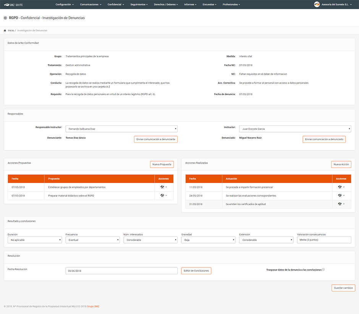The width and height of the screenshot is (359, 314).
Task: Click 'Preparar material didáctico sobre el RGPD' text
Action: tap(71, 196)
